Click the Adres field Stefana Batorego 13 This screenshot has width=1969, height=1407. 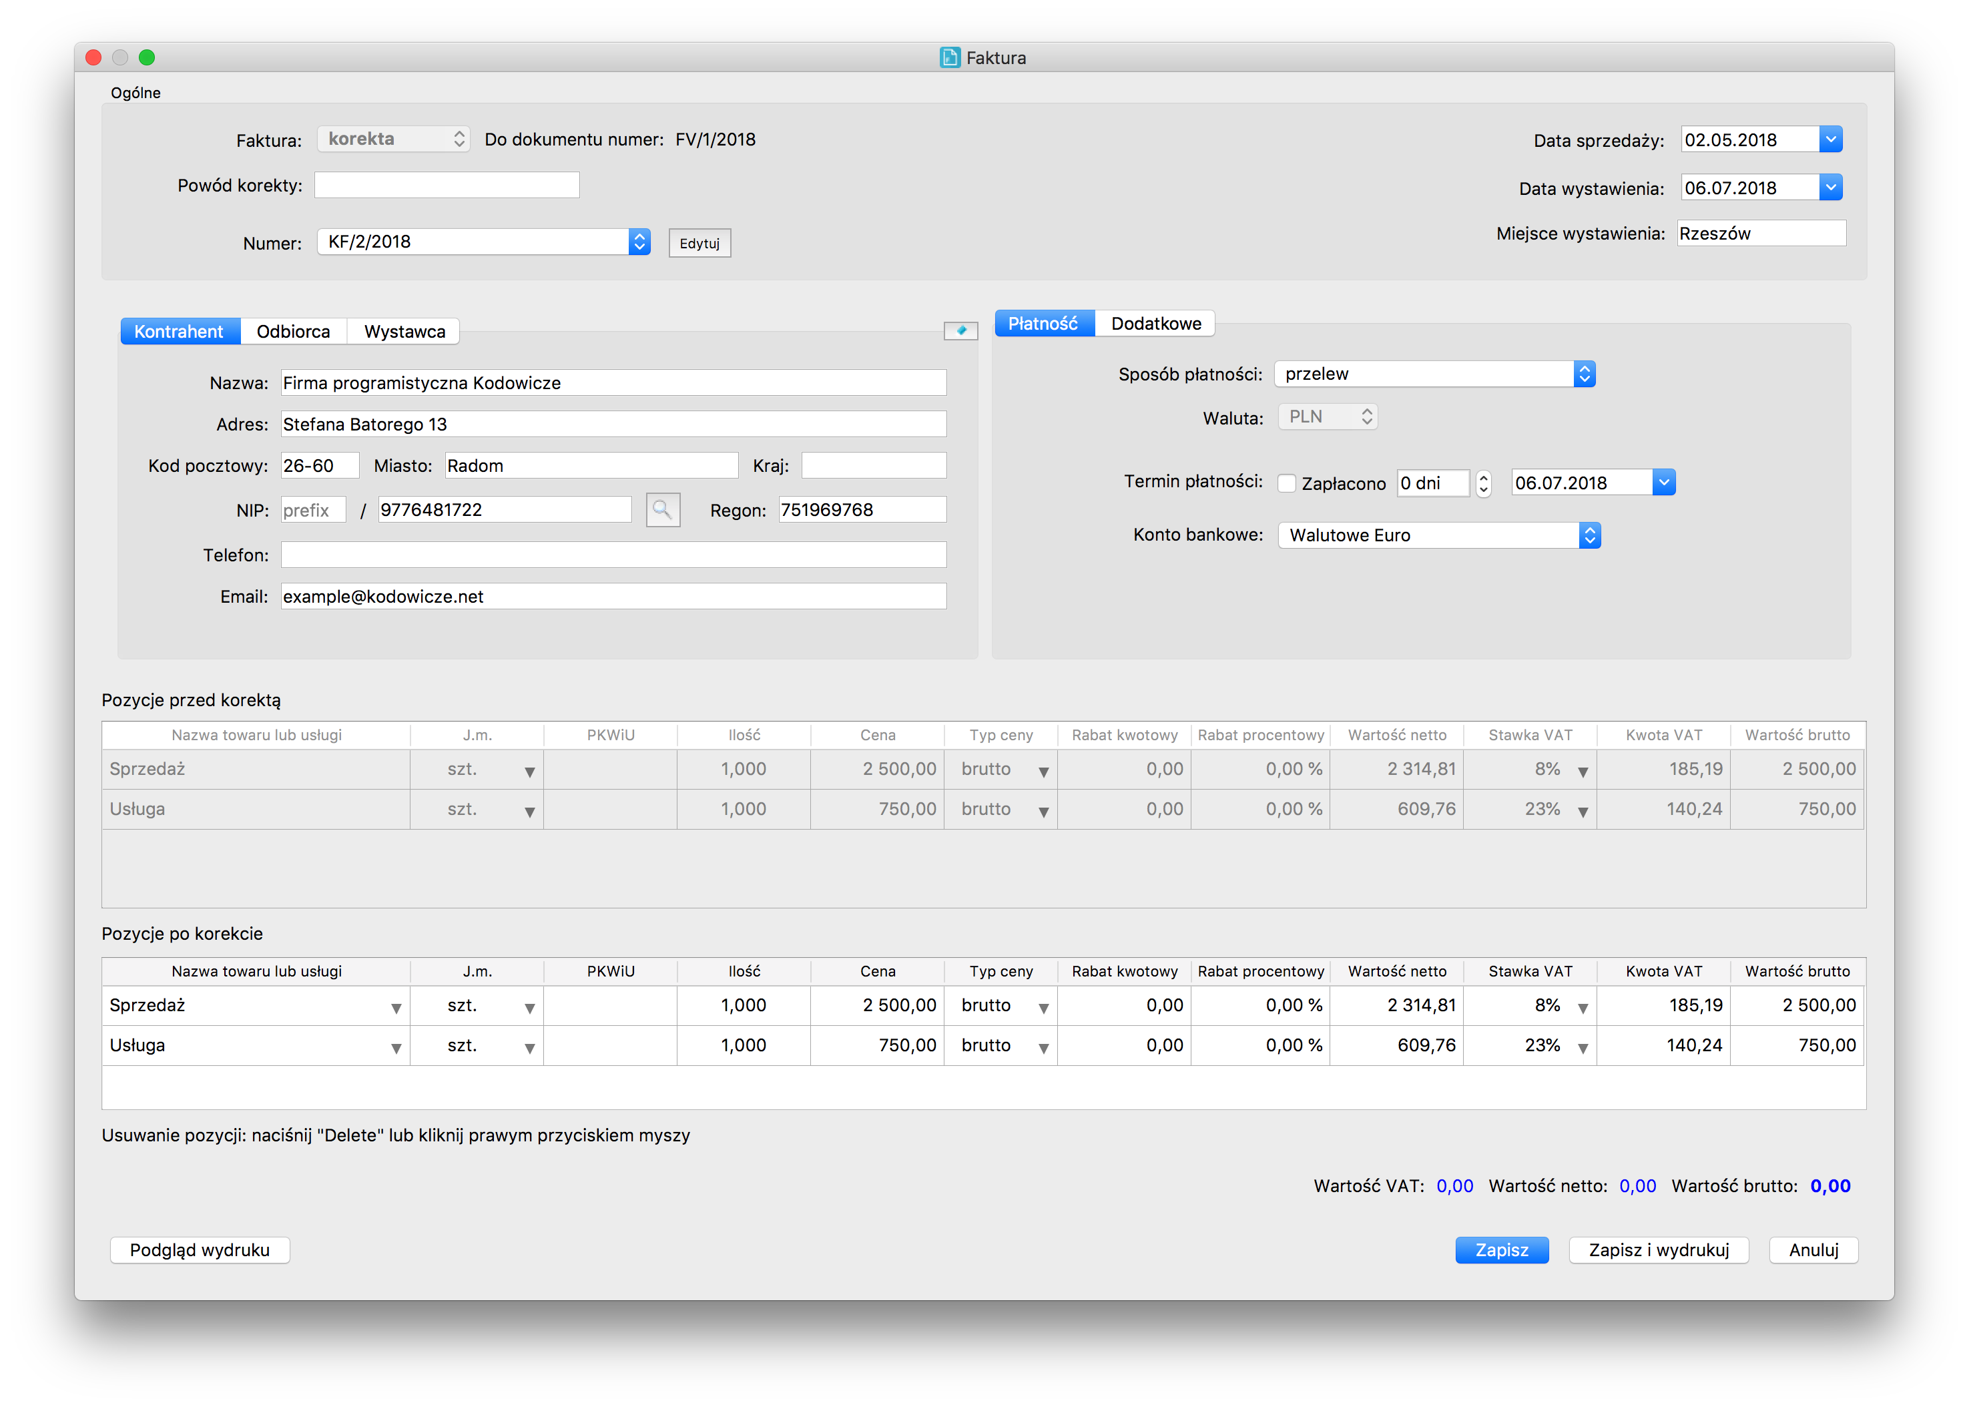click(613, 425)
